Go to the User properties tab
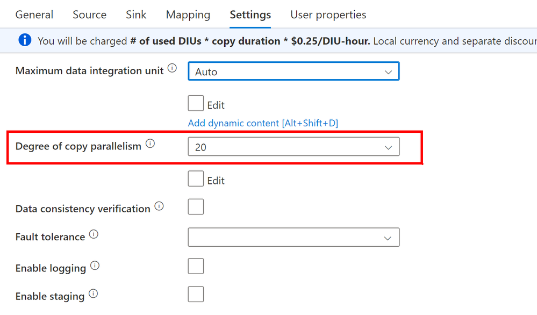This screenshot has height=315, width=537. (x=328, y=15)
